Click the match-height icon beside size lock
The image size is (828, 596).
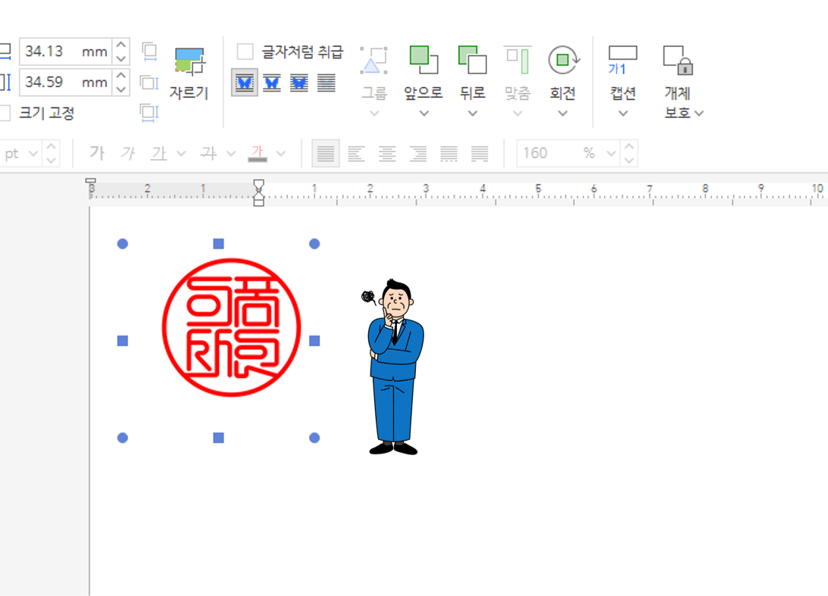(x=149, y=112)
